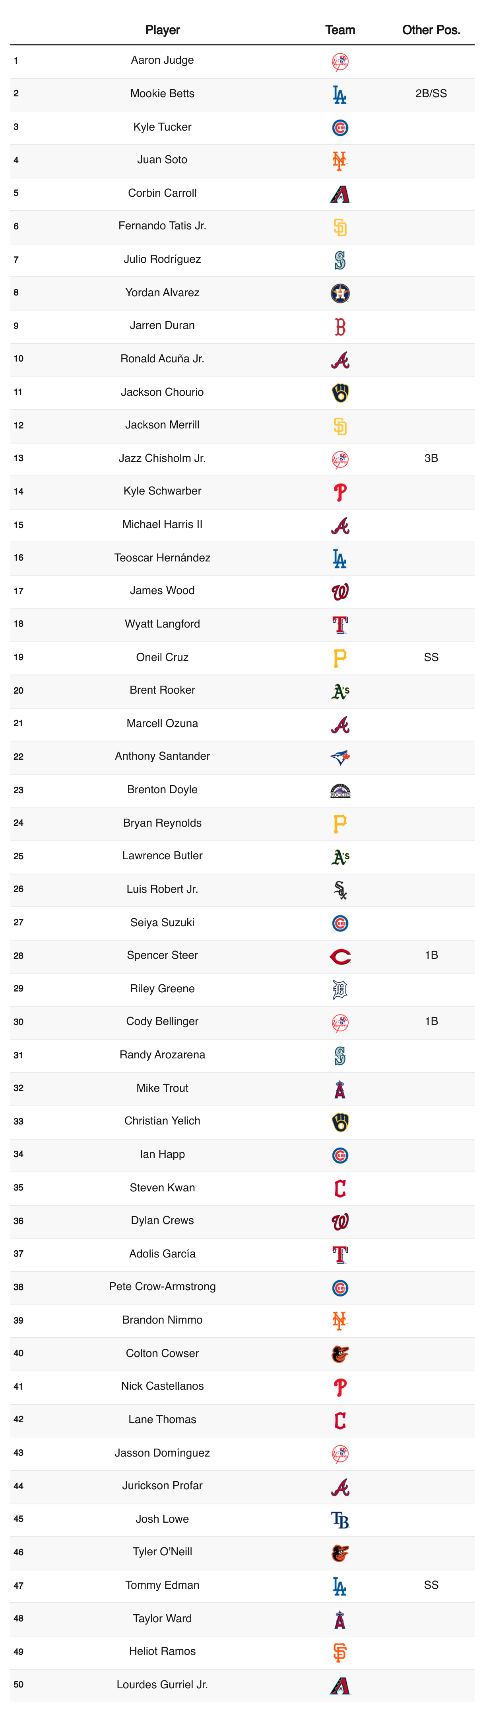Sort by the Team column header
Viewport: 485px width, 1713px height.
[x=340, y=30]
